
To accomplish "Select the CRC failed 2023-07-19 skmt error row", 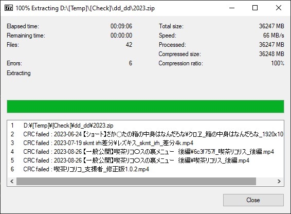I will pos(145,143).
